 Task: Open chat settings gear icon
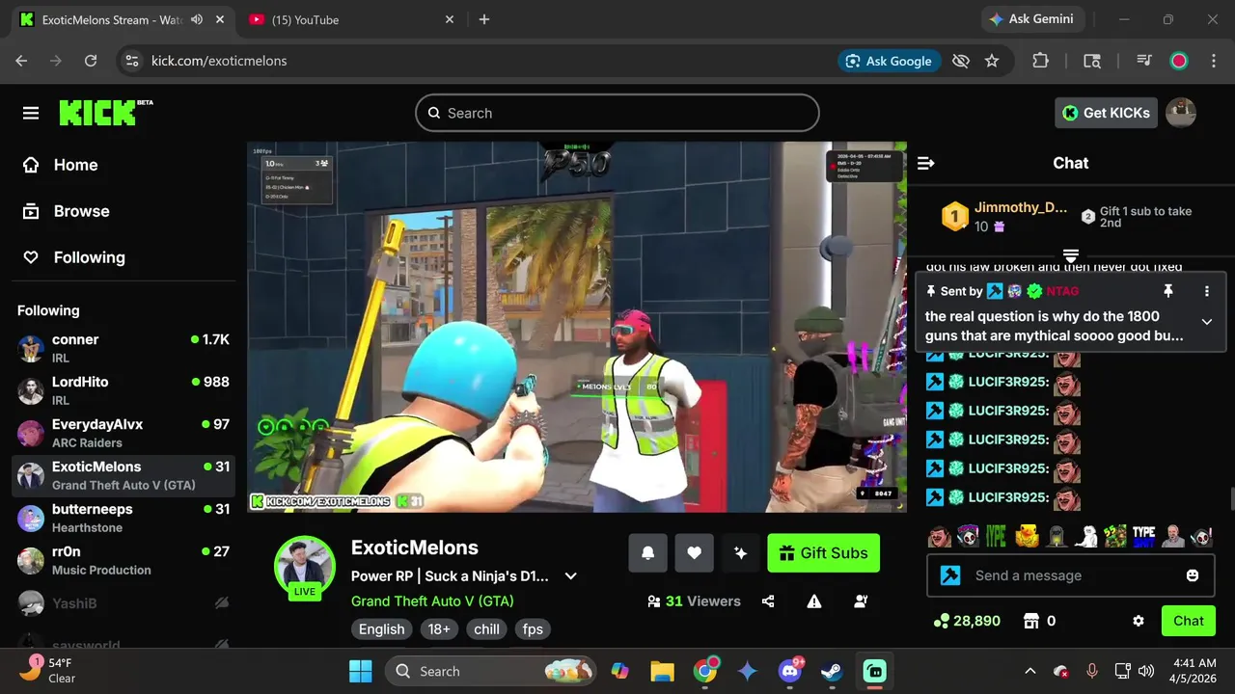point(1139,621)
